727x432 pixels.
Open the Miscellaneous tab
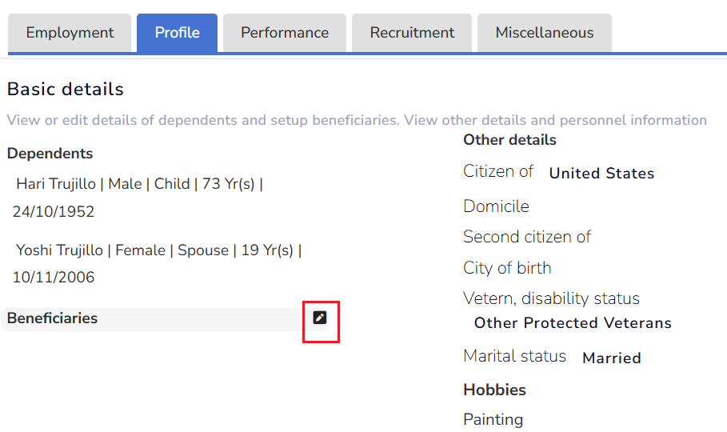point(545,33)
